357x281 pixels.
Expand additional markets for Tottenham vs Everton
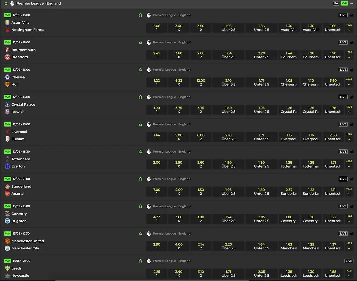349,164
